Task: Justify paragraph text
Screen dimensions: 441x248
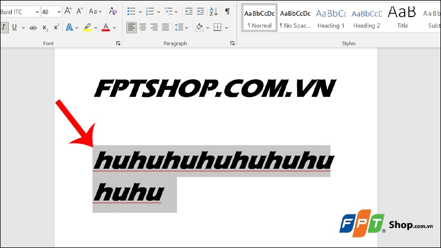Action: tap(165, 27)
